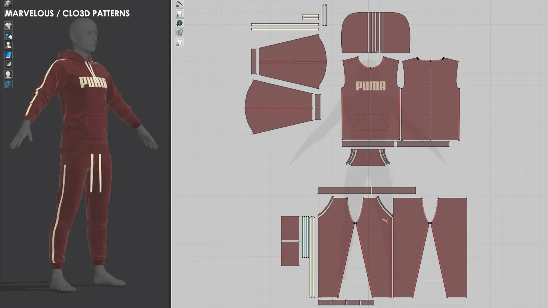548x308 pixels.
Task: Select the lower sleeve cream cuff rectangle
Action: pos(318,107)
